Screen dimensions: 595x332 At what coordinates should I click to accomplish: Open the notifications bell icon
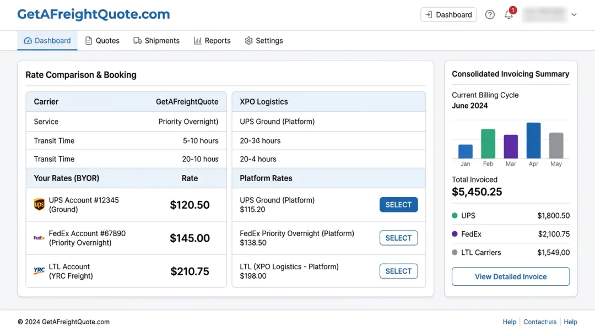pyautogui.click(x=509, y=15)
